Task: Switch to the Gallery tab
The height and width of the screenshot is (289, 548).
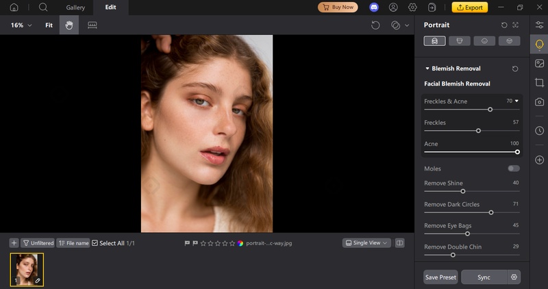Action: click(75, 8)
